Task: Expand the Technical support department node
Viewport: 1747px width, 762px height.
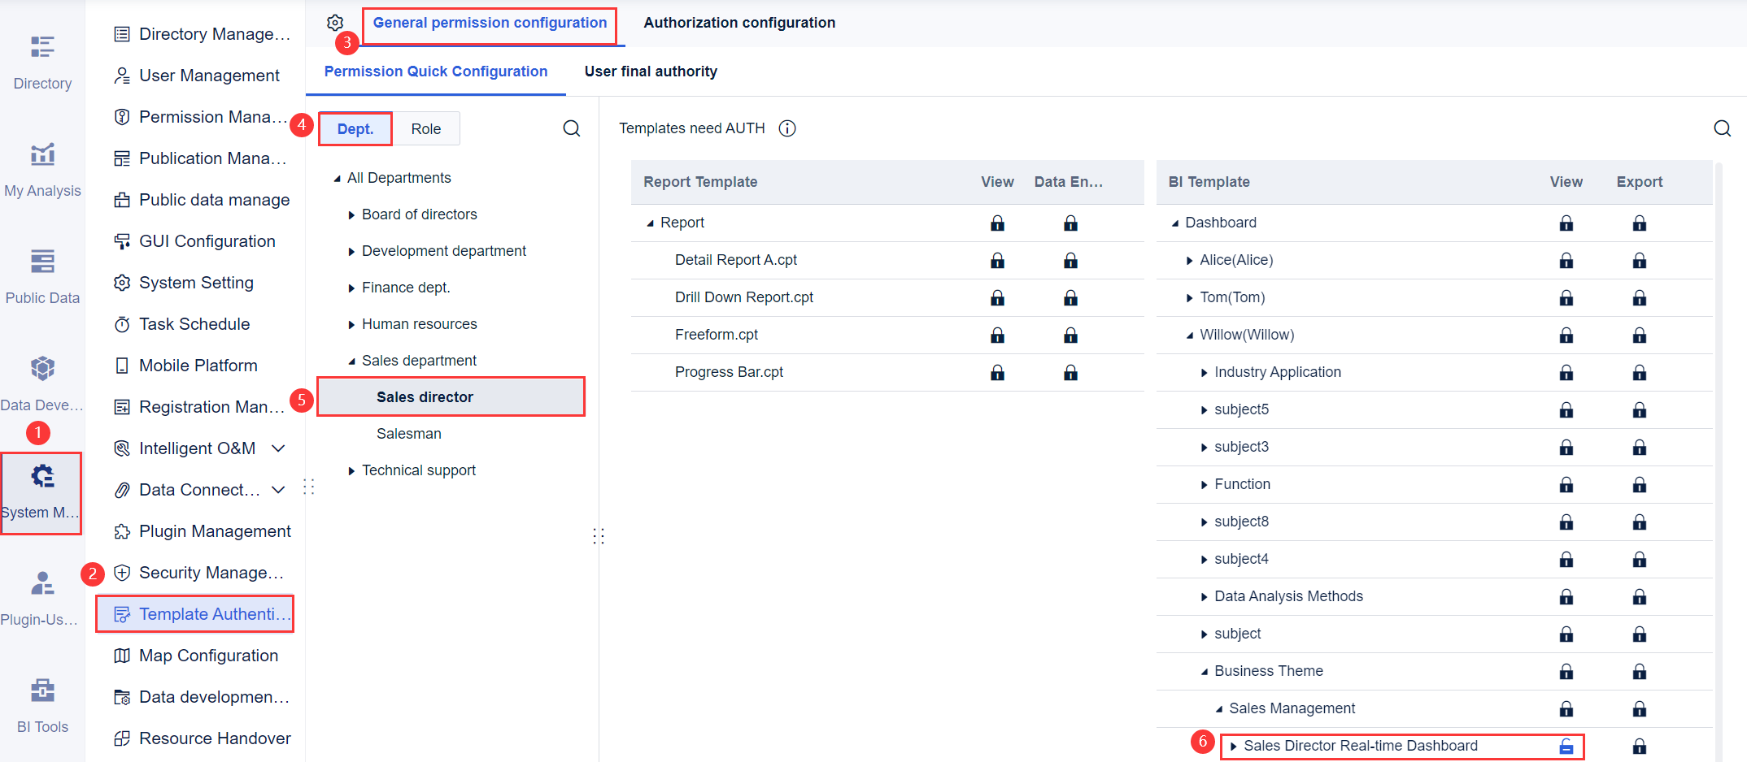Action: [351, 470]
